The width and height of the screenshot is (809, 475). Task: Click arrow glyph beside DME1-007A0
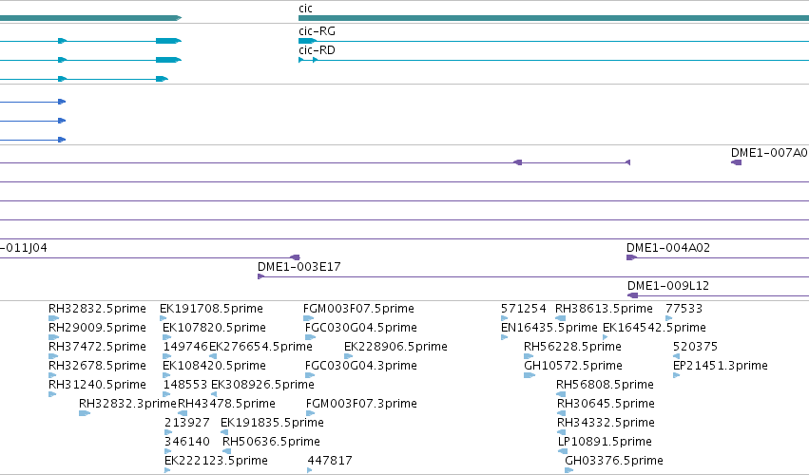(x=736, y=162)
